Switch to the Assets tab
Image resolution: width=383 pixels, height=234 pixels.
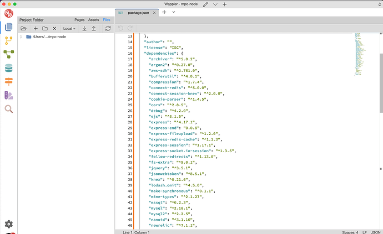tap(93, 19)
